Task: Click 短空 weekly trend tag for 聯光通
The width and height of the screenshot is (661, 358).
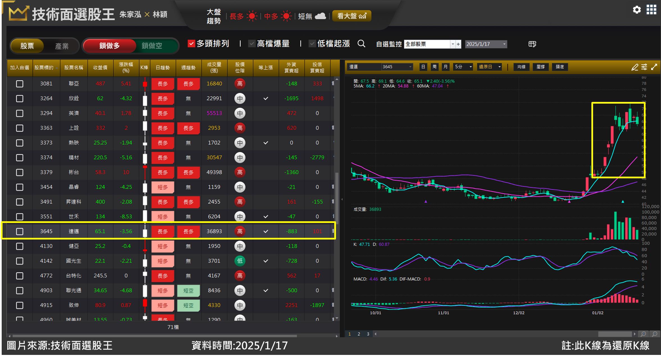Action: (188, 291)
